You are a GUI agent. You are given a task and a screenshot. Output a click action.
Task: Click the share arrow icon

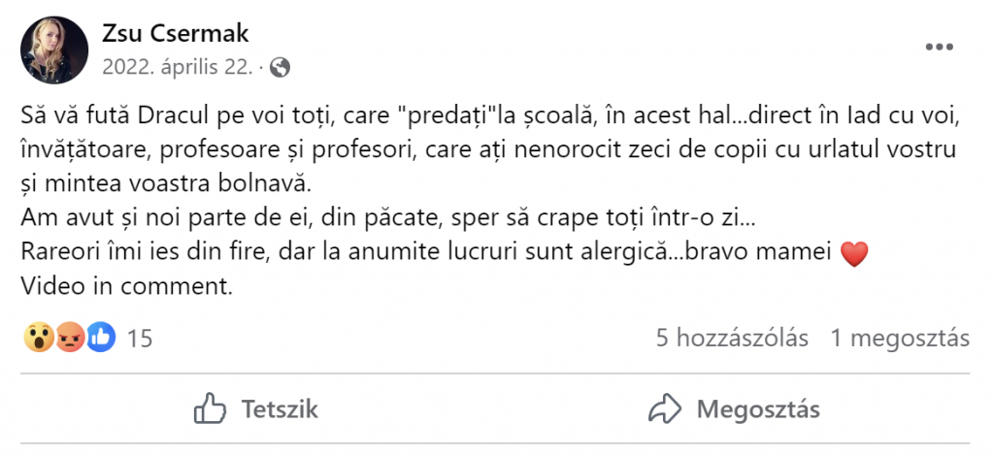pyautogui.click(x=664, y=409)
